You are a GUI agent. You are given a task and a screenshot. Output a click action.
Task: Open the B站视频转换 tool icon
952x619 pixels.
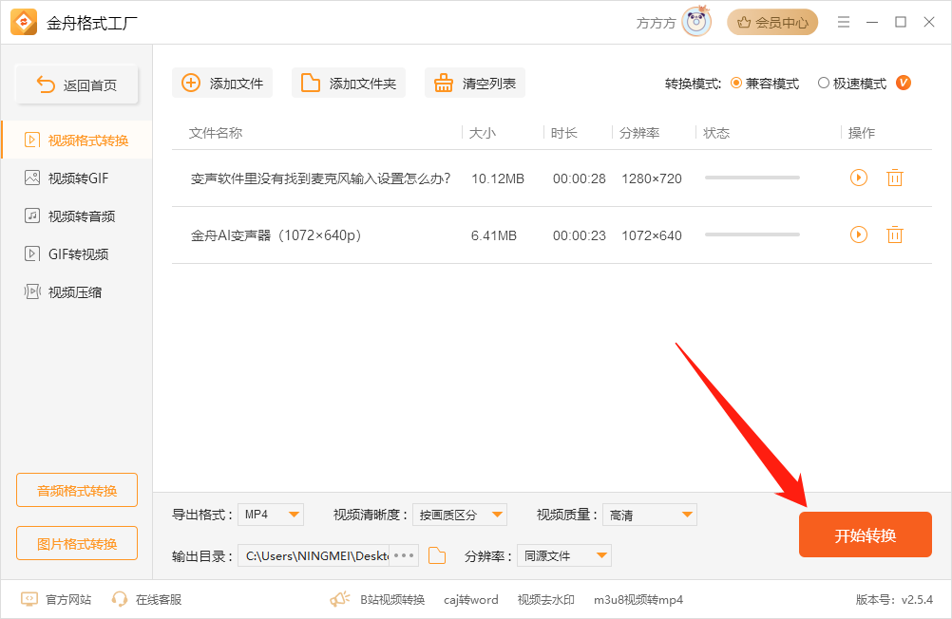338,599
